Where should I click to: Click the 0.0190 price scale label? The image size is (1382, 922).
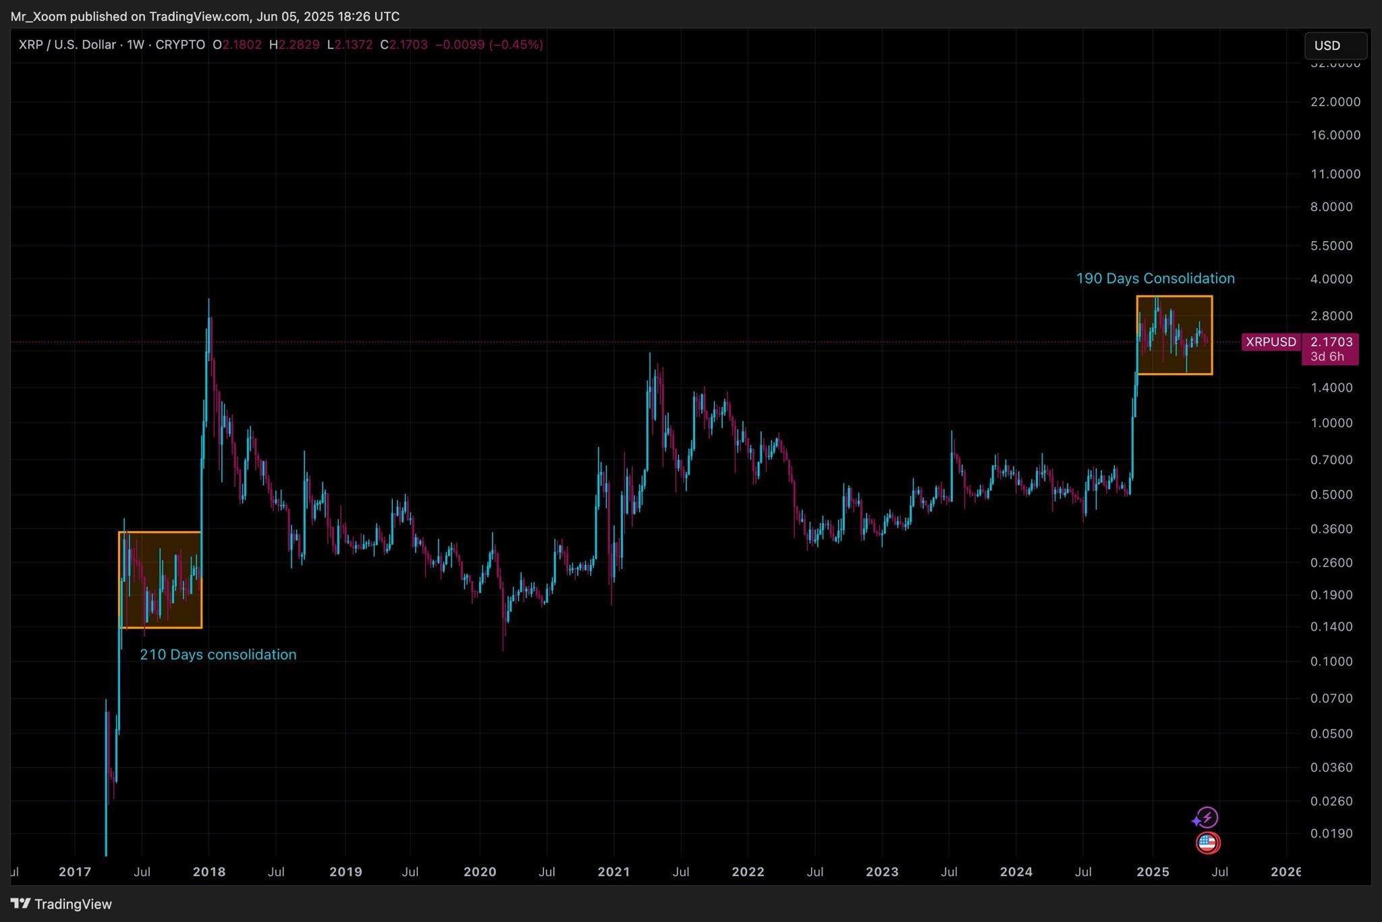[x=1331, y=834]
